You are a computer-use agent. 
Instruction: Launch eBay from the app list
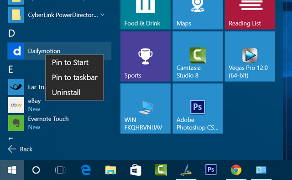pos(16,105)
